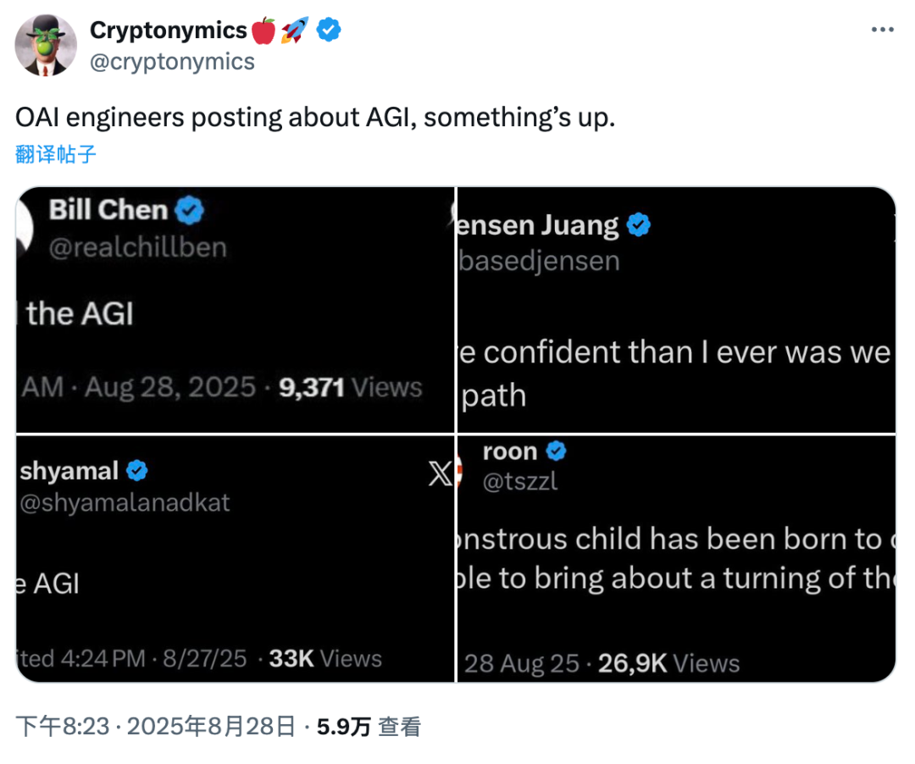915x764 pixels.
Task: Open the three-dot more options menu
Action: click(883, 30)
